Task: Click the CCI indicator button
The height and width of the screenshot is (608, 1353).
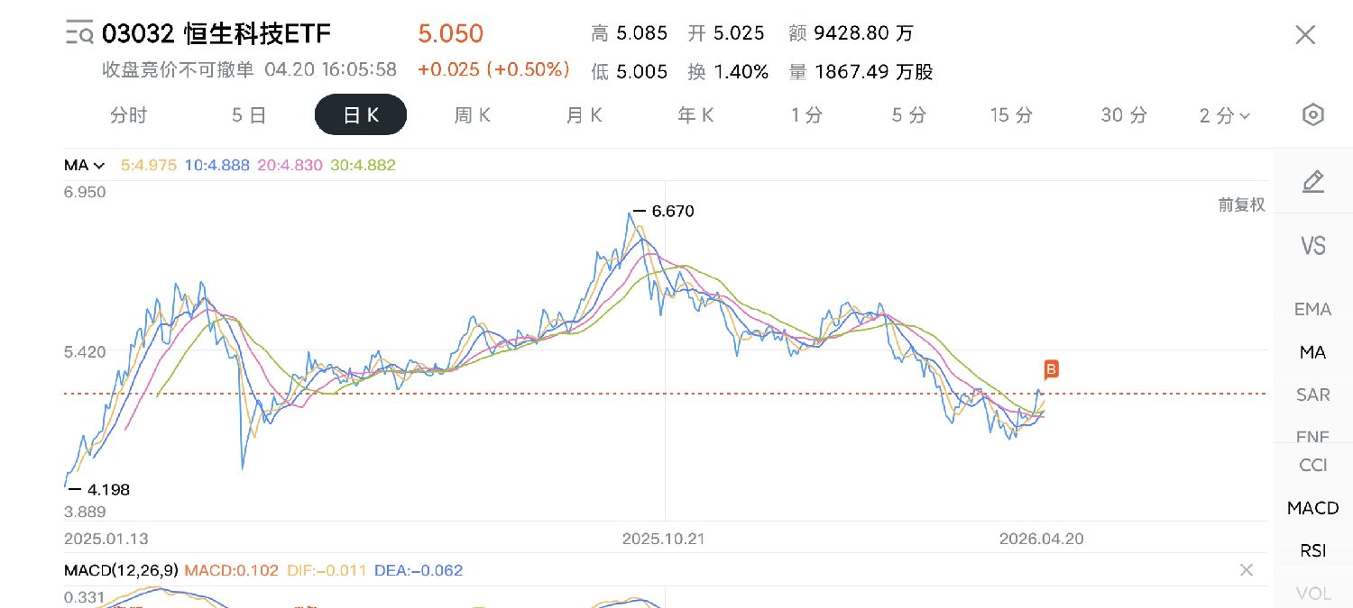Action: tap(1312, 465)
